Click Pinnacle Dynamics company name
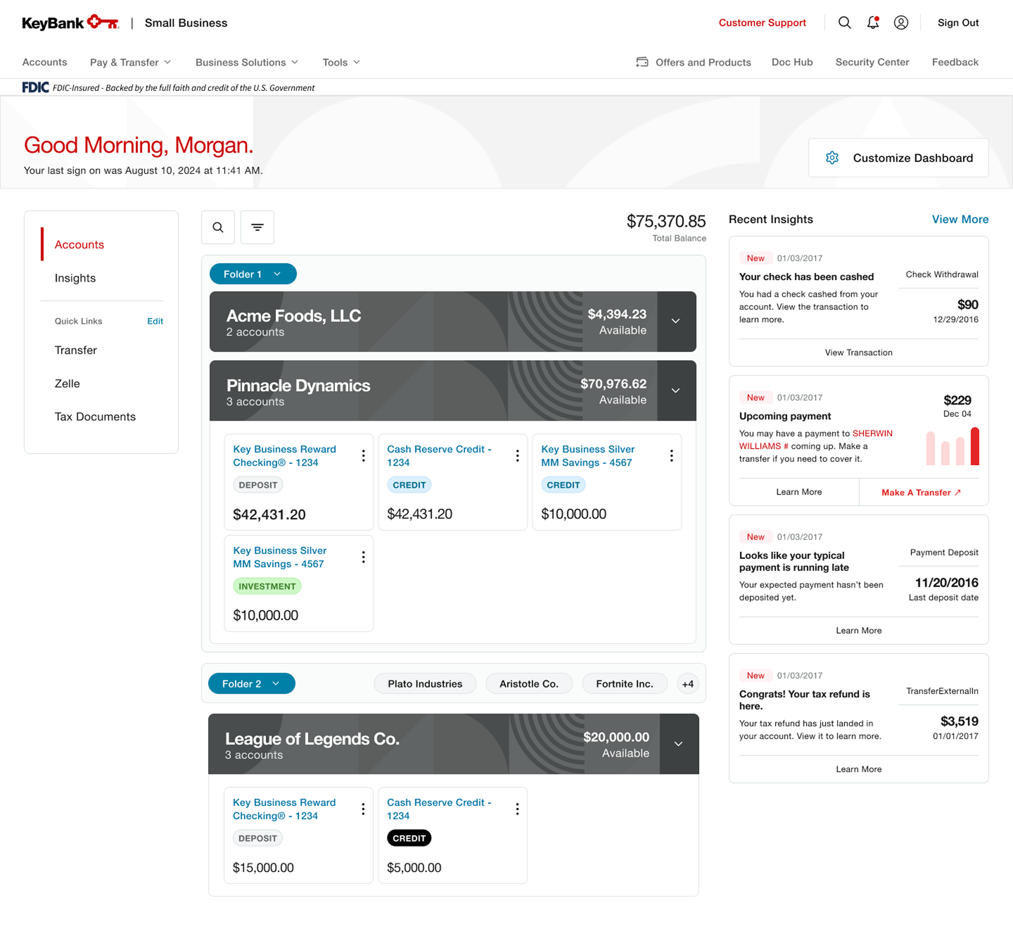This screenshot has width=1013, height=929. point(298,385)
